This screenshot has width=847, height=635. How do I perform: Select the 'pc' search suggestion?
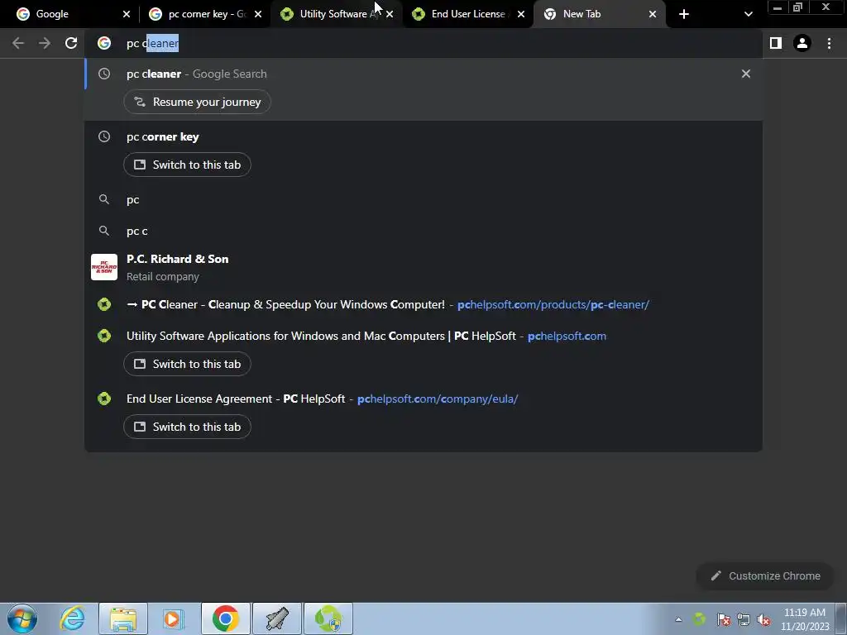pos(423,200)
